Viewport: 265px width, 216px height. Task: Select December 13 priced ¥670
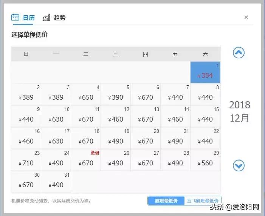pyautogui.click(x=146, y=116)
